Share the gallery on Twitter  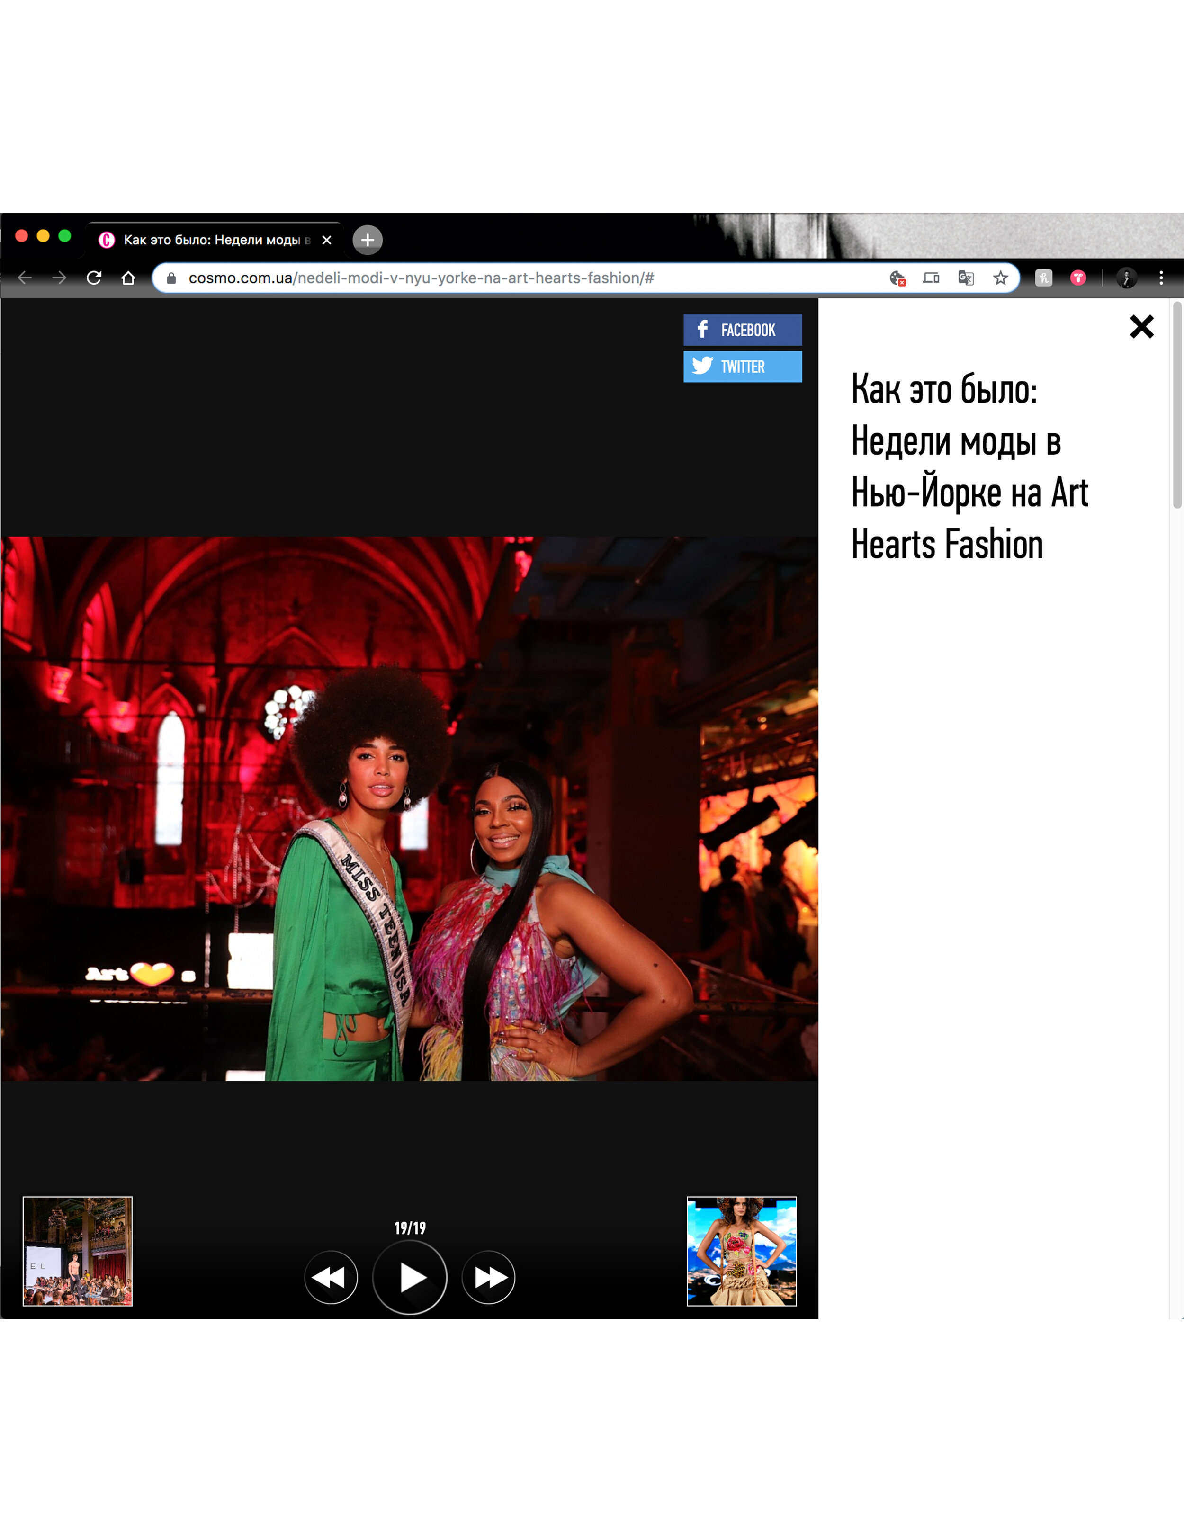pos(742,366)
